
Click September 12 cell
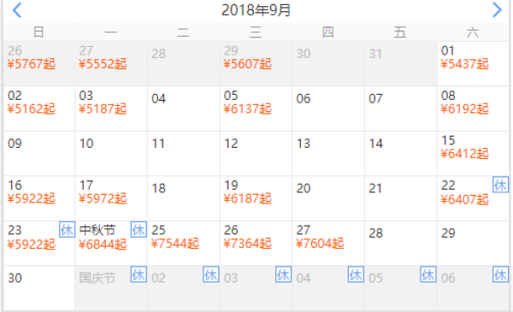(256, 153)
